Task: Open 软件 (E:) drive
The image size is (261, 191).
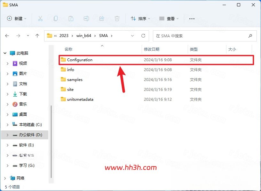Action: [27, 145]
